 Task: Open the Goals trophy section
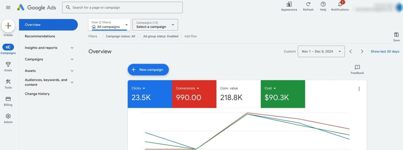tap(8, 66)
